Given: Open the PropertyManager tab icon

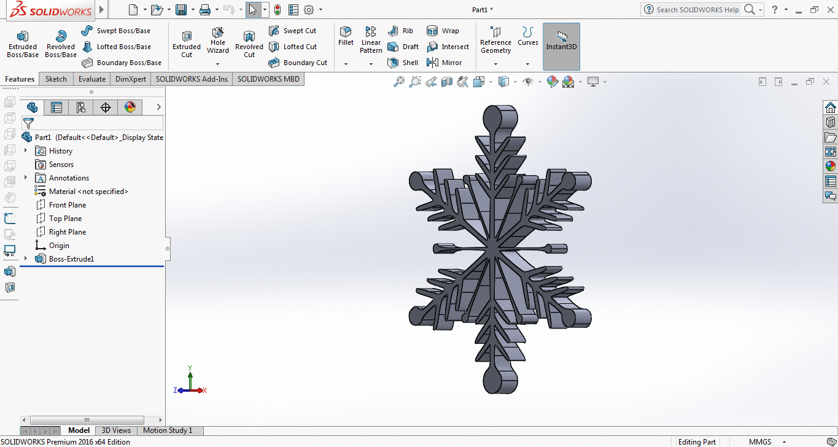Looking at the screenshot, I should (56, 107).
